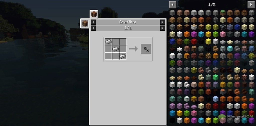Click the crafting table catalyst icon at left

[85, 23]
